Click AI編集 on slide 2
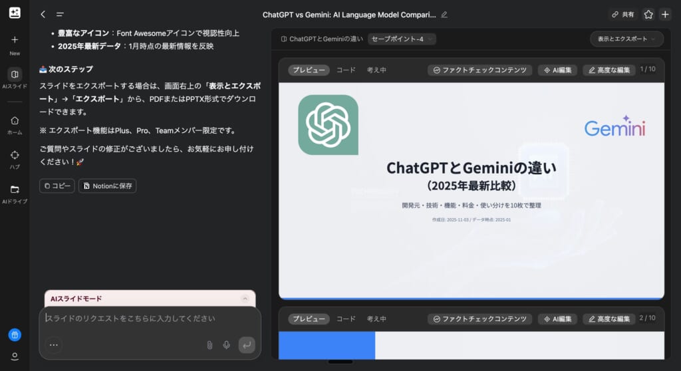Viewport: 681px width, 371px height. pos(558,319)
